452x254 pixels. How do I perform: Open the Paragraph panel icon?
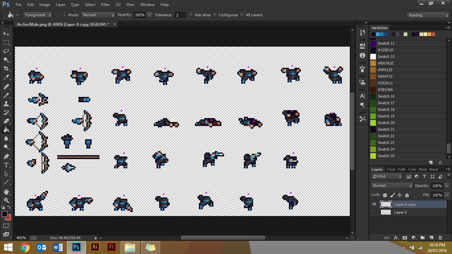coord(362,105)
